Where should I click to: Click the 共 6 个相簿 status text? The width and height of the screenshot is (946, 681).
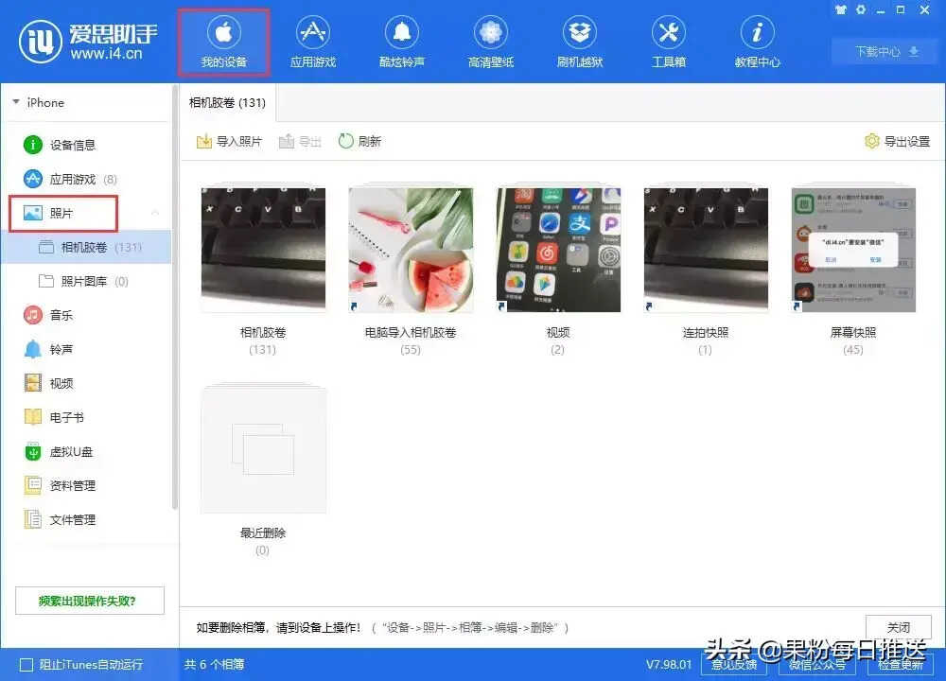tap(214, 664)
